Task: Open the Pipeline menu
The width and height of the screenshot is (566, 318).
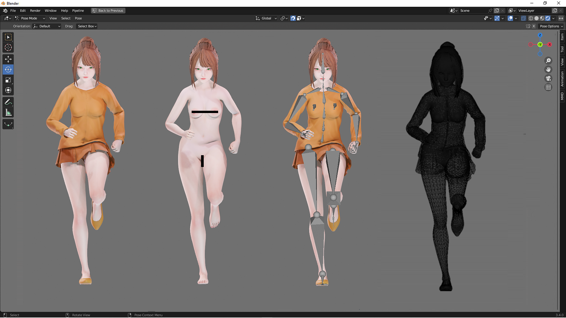Action: (x=78, y=11)
